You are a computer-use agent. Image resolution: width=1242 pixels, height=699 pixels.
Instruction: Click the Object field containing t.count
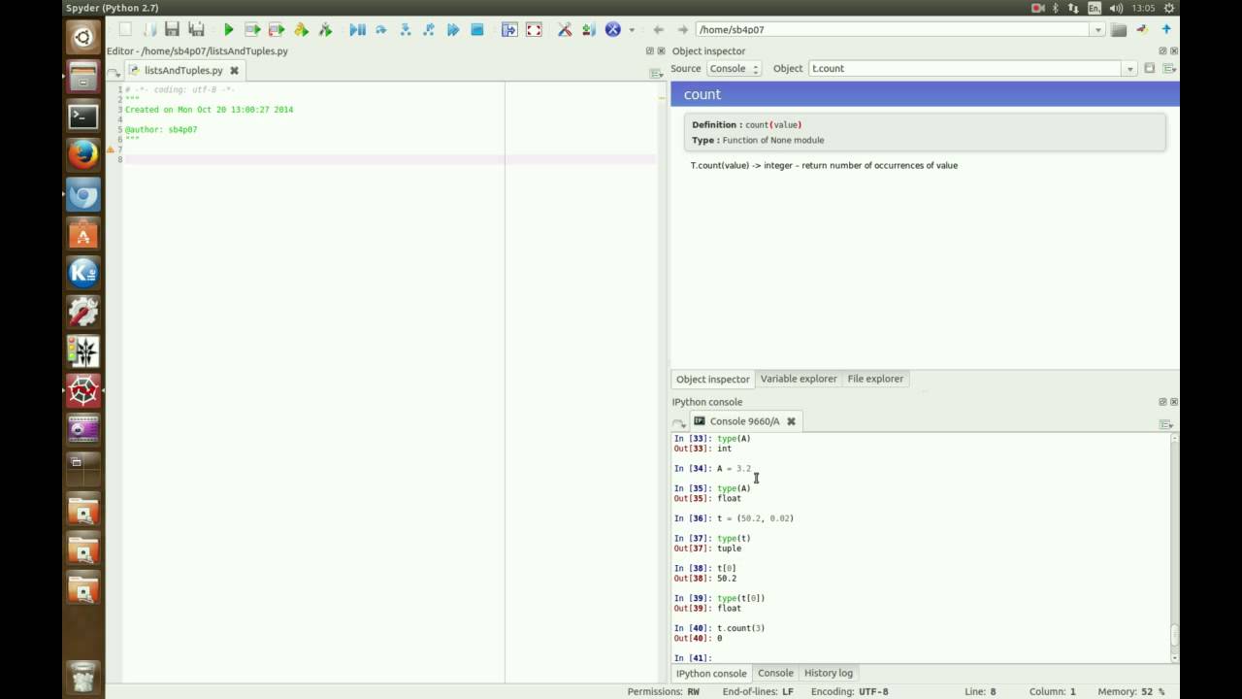[x=965, y=69]
